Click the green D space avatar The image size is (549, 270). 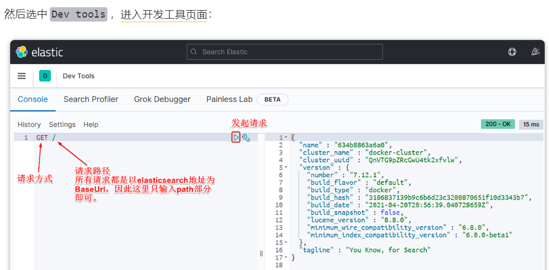(45, 76)
